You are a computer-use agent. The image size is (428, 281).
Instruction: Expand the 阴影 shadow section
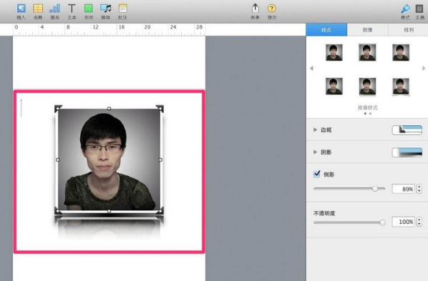pos(315,152)
